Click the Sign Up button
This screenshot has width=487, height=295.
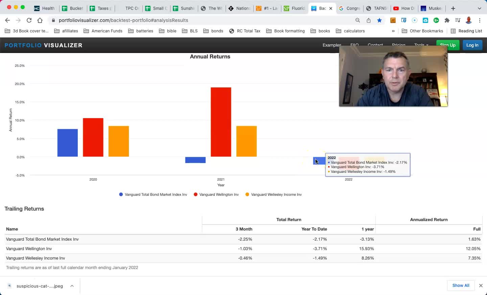coord(448,45)
